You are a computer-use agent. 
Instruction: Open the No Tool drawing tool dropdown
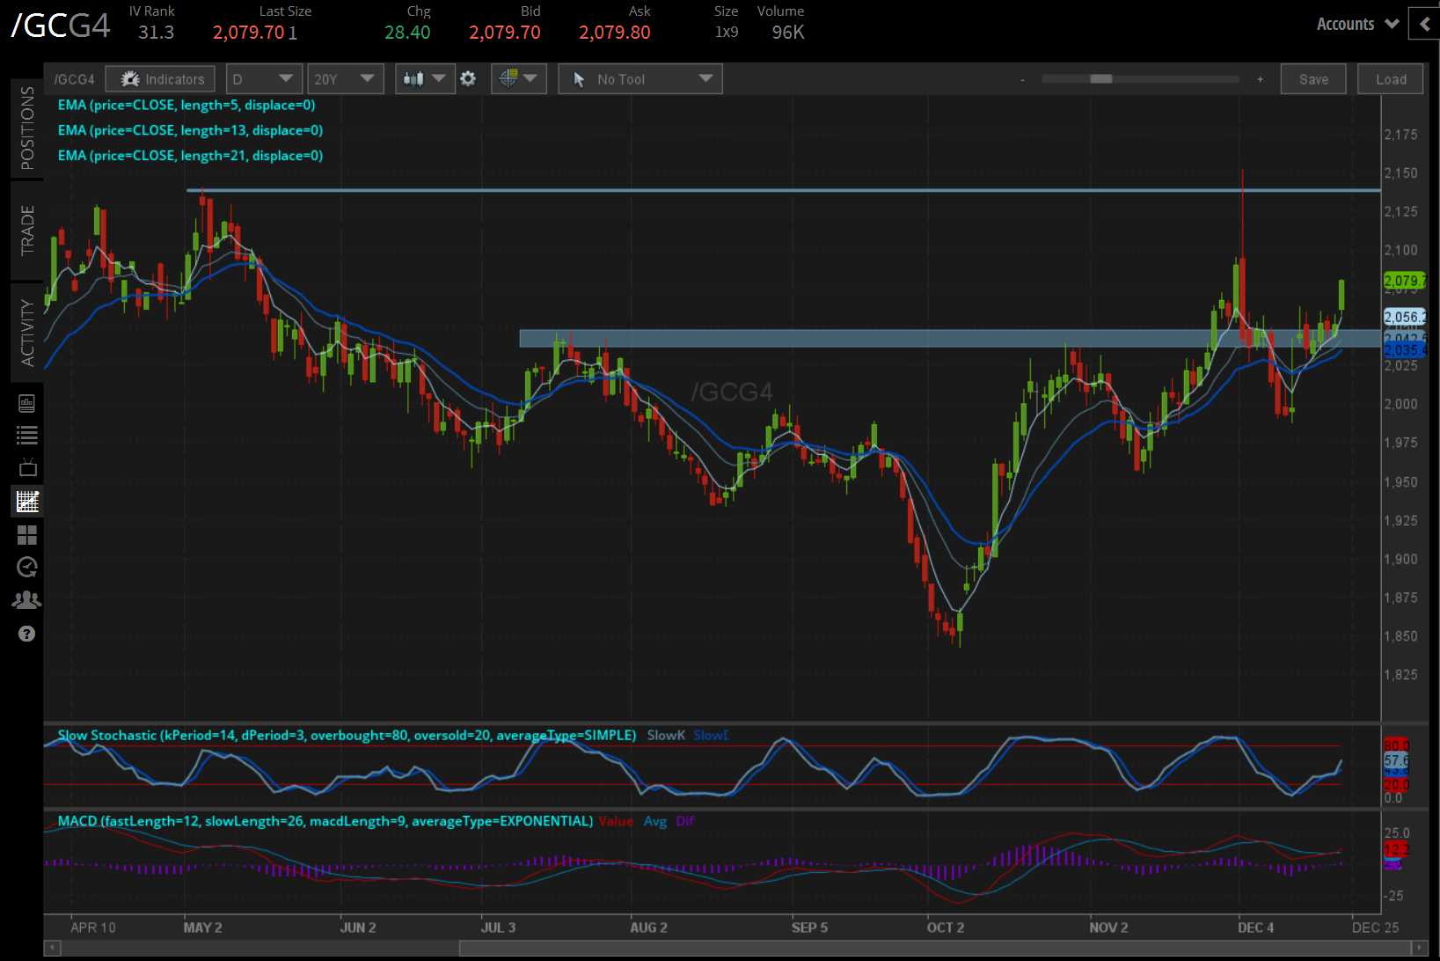click(640, 79)
